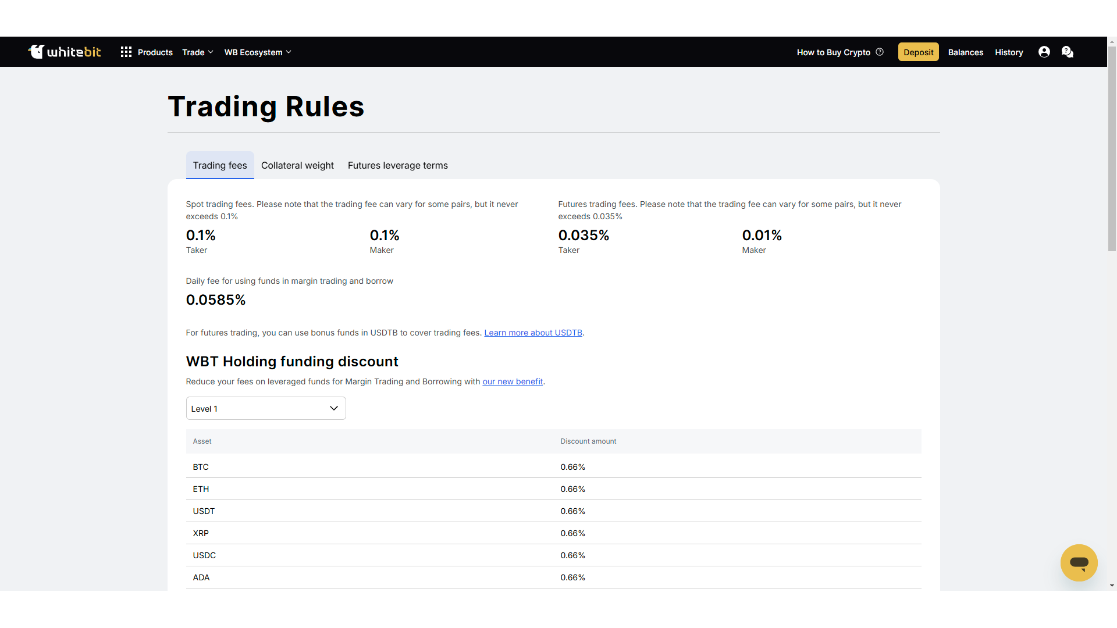
Task: Select the USDT asset row
Action: 553,511
